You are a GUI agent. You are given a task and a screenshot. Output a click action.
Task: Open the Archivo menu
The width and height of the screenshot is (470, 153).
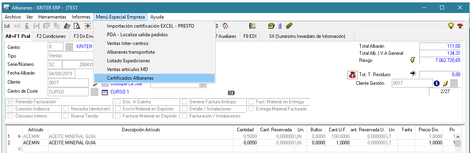coord(13,17)
